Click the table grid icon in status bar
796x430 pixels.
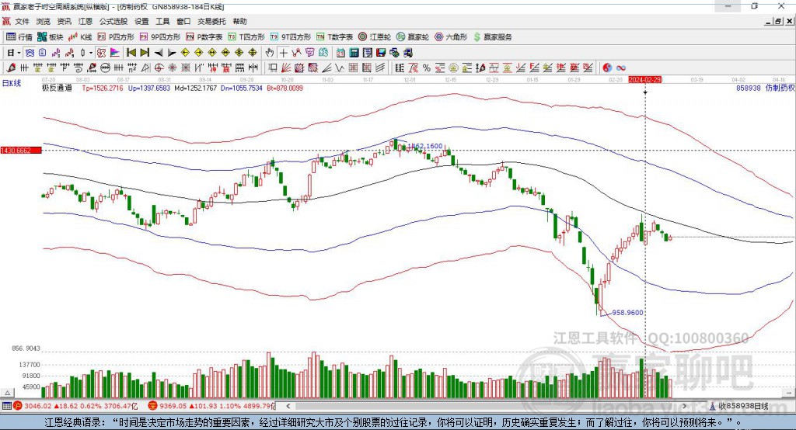coord(6,406)
